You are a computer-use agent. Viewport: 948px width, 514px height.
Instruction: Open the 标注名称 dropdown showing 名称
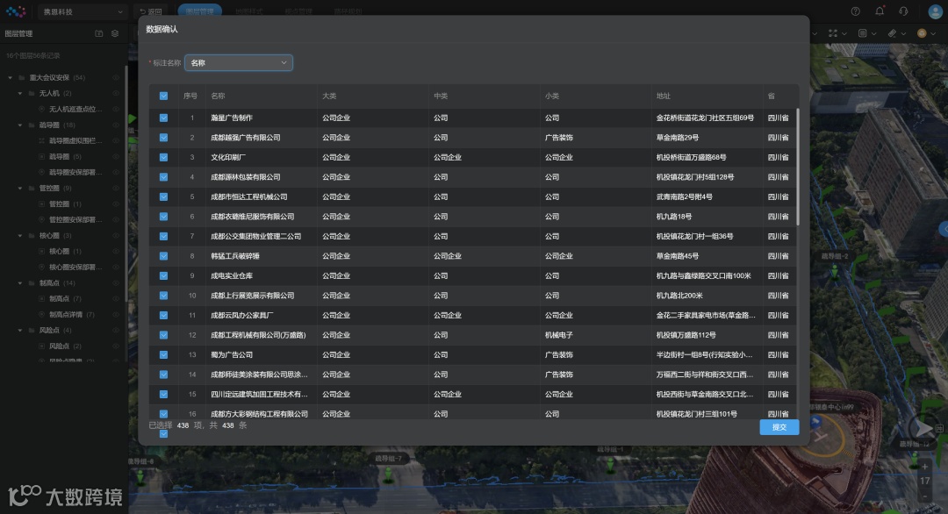tap(239, 63)
